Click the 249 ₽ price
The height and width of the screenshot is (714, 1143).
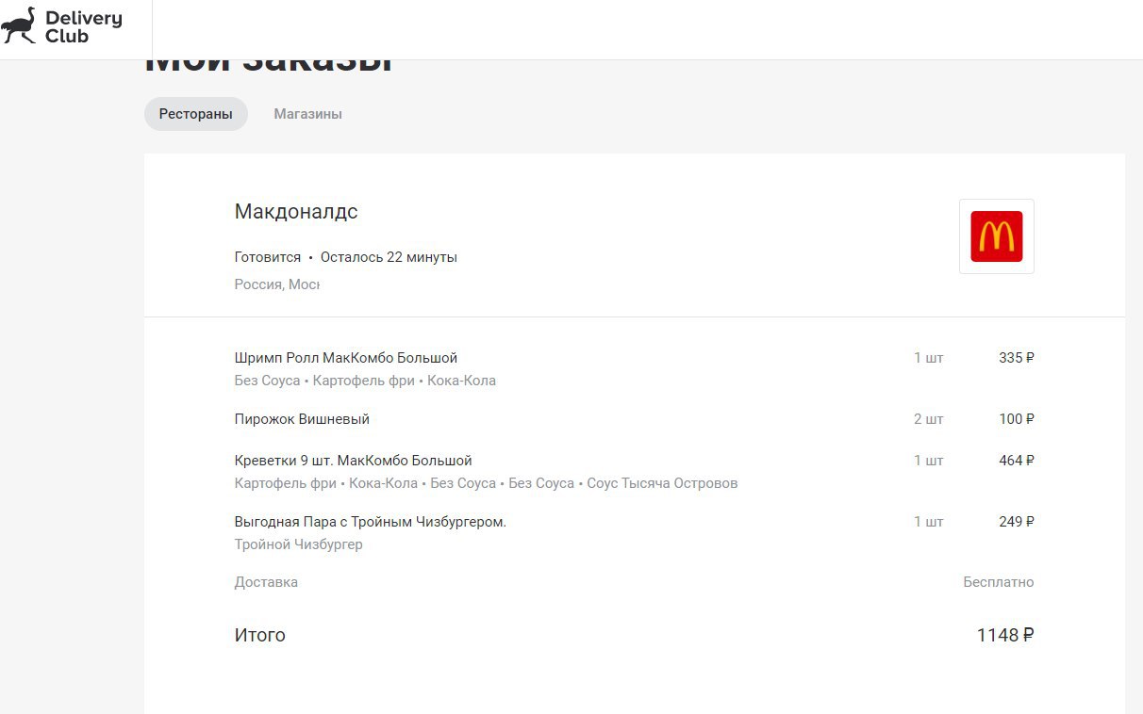pyautogui.click(x=1017, y=522)
